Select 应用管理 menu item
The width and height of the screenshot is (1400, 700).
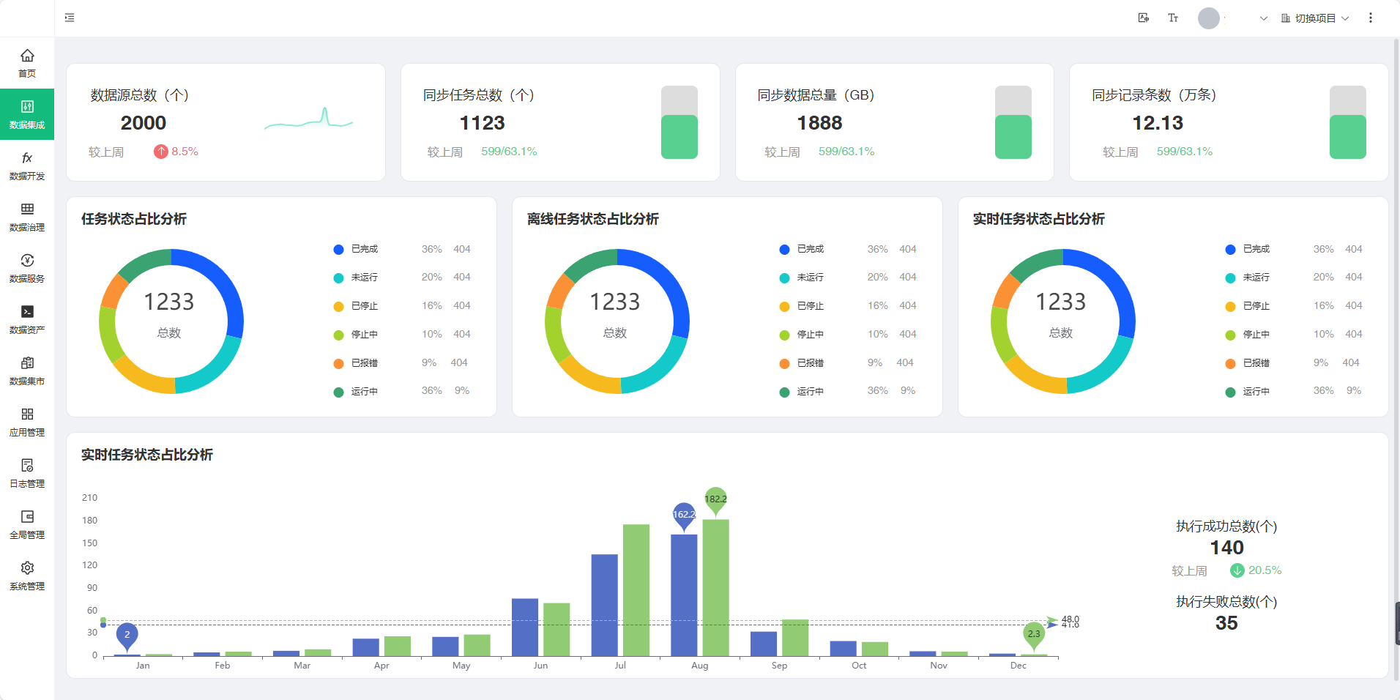coord(27,422)
